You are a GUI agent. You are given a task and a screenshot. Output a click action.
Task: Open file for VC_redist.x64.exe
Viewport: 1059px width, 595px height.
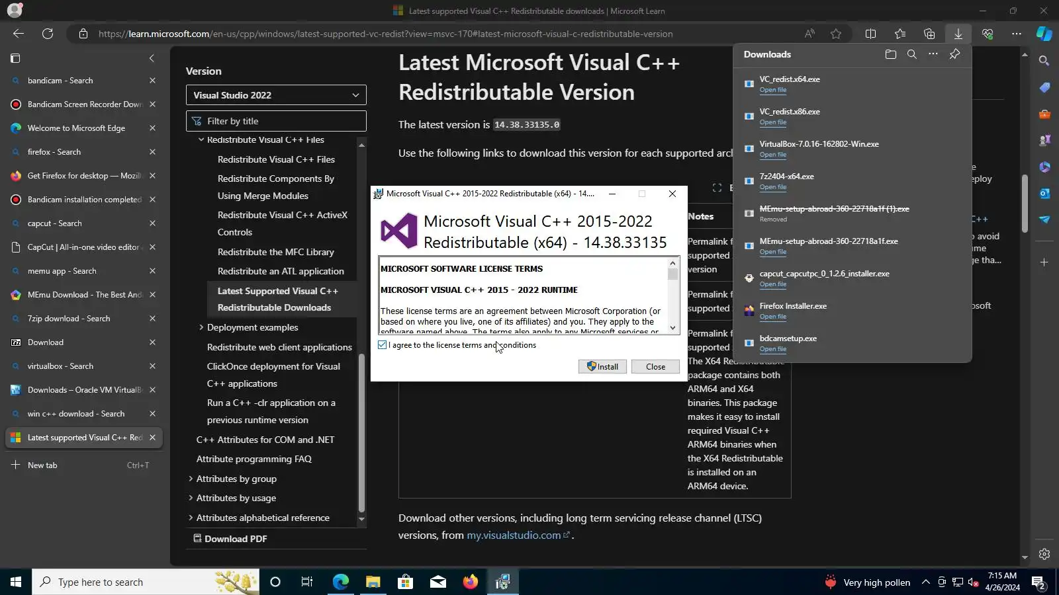pos(772,90)
